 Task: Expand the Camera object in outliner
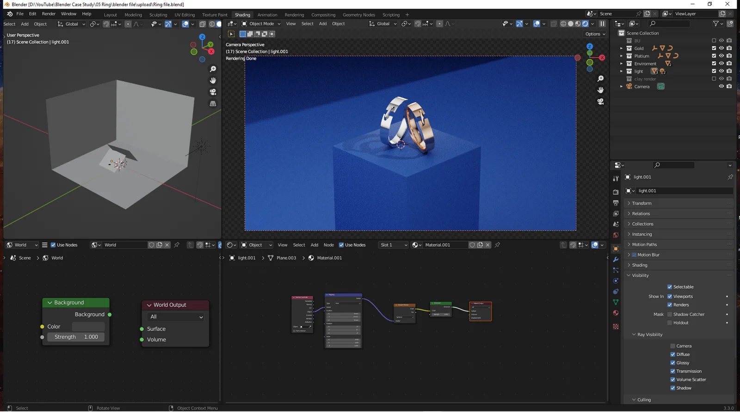click(621, 86)
